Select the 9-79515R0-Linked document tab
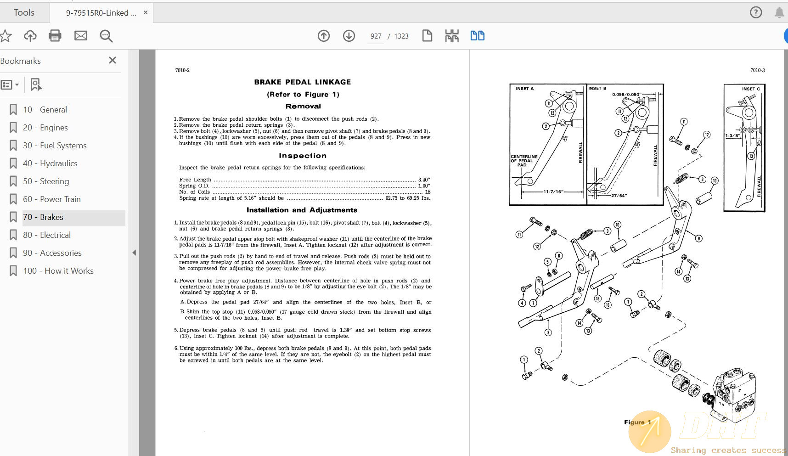Screen dimensions: 788x456 tap(101, 12)
